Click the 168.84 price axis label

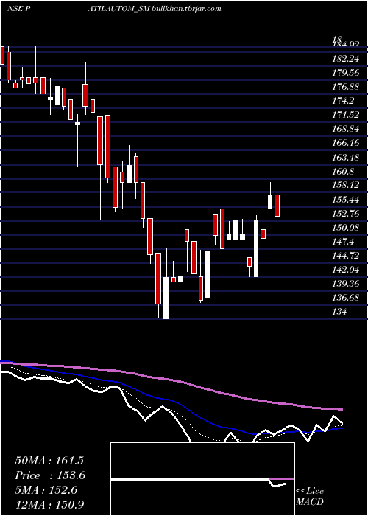click(x=347, y=129)
